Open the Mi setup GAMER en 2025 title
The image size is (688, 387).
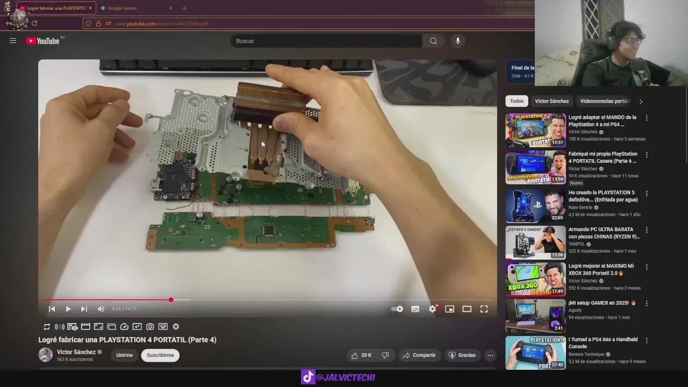pyautogui.click(x=602, y=303)
